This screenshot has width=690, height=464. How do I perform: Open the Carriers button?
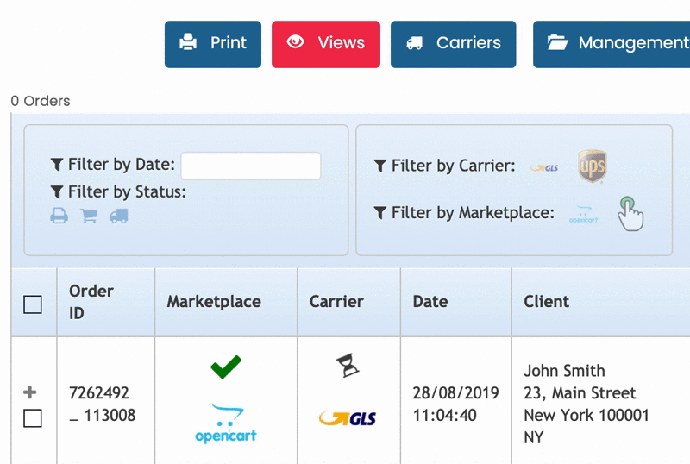click(x=454, y=45)
